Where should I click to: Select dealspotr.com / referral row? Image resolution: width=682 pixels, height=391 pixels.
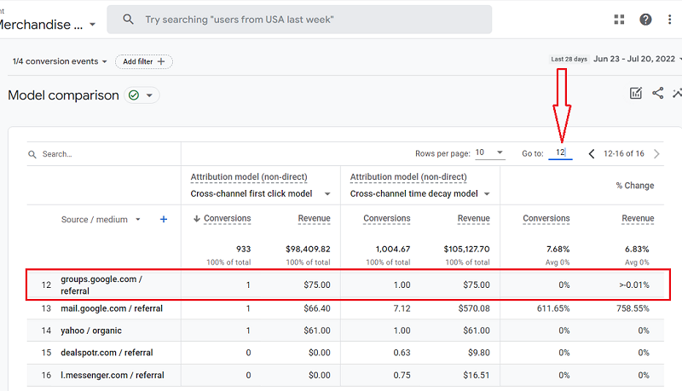click(x=345, y=353)
